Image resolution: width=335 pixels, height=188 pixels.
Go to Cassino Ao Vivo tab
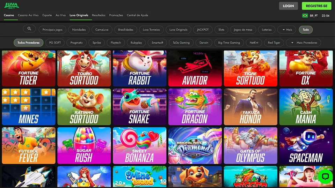coord(28,15)
